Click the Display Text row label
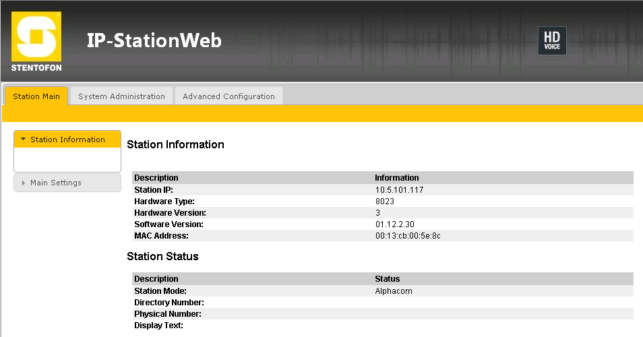Viewport: 643px width, 337px height. click(x=158, y=326)
